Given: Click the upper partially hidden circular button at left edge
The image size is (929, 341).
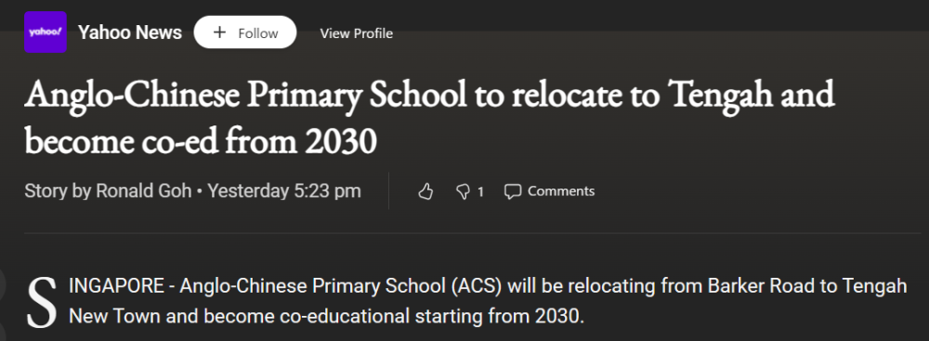Looking at the screenshot, I should point(3,284).
